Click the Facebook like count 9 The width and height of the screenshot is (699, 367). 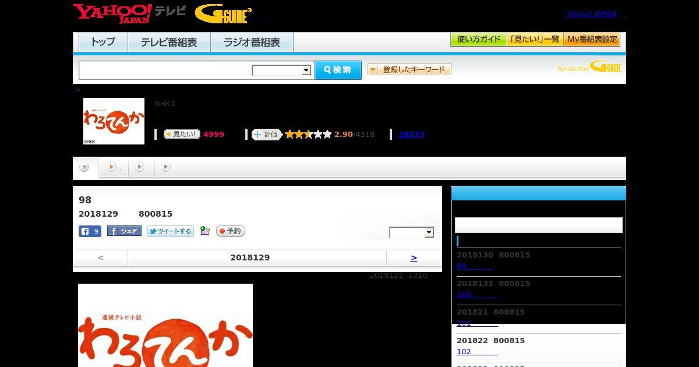coord(90,231)
